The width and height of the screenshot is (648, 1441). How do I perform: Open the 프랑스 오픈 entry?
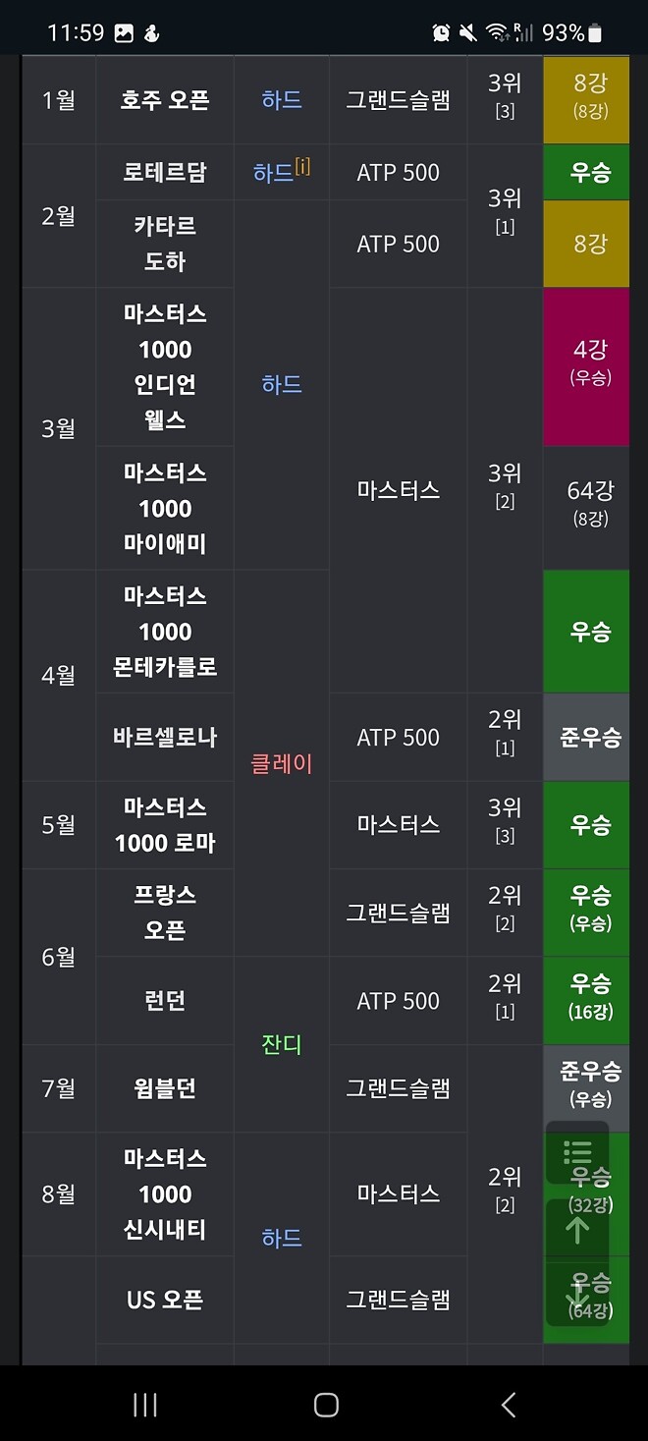pyautogui.click(x=164, y=913)
